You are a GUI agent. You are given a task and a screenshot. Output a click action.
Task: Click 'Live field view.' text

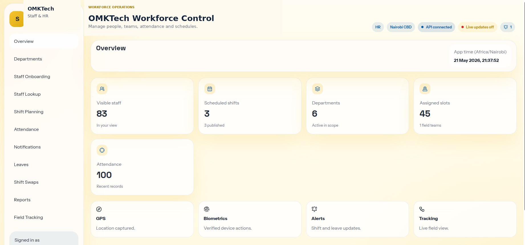(434, 228)
